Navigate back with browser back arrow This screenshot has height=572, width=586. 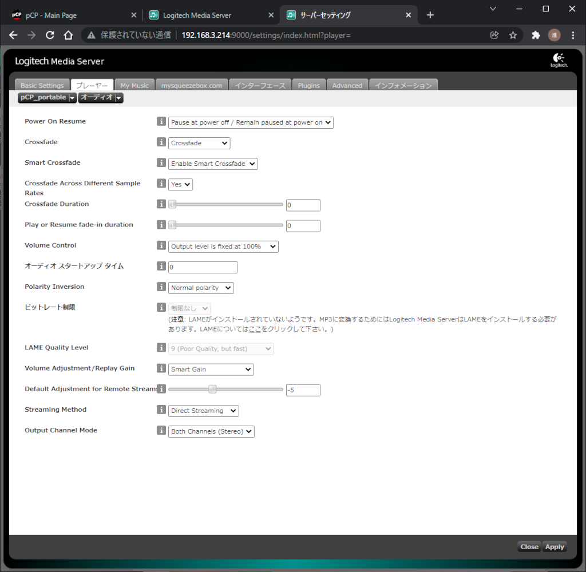pos(13,35)
